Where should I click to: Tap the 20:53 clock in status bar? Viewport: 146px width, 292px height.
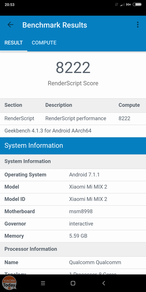point(10,4)
